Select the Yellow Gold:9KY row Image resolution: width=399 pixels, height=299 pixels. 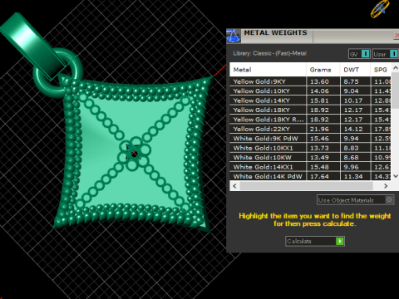coord(310,81)
